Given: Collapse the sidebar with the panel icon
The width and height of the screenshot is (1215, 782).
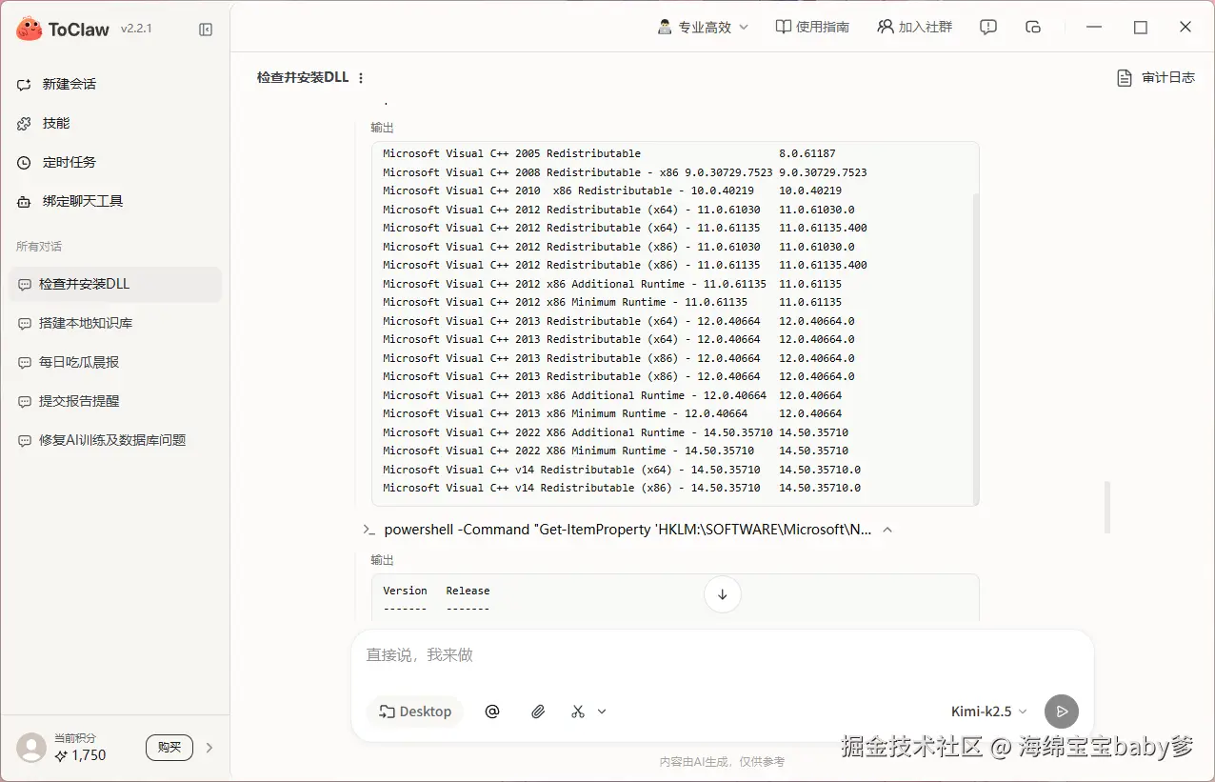Looking at the screenshot, I should click(206, 30).
